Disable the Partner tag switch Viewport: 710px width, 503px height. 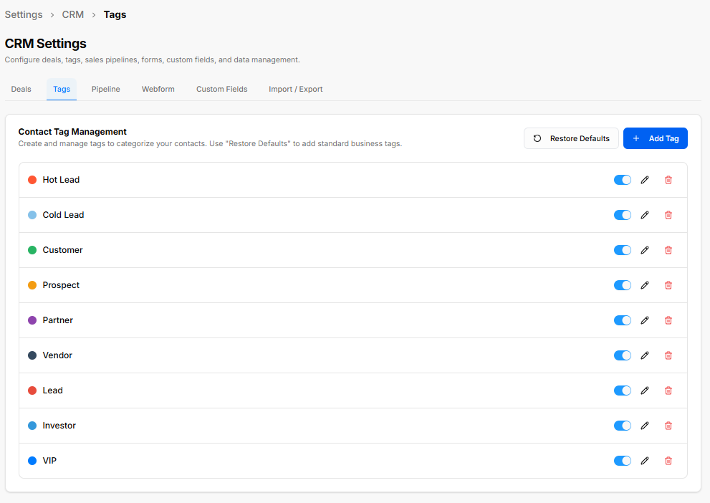click(x=623, y=320)
